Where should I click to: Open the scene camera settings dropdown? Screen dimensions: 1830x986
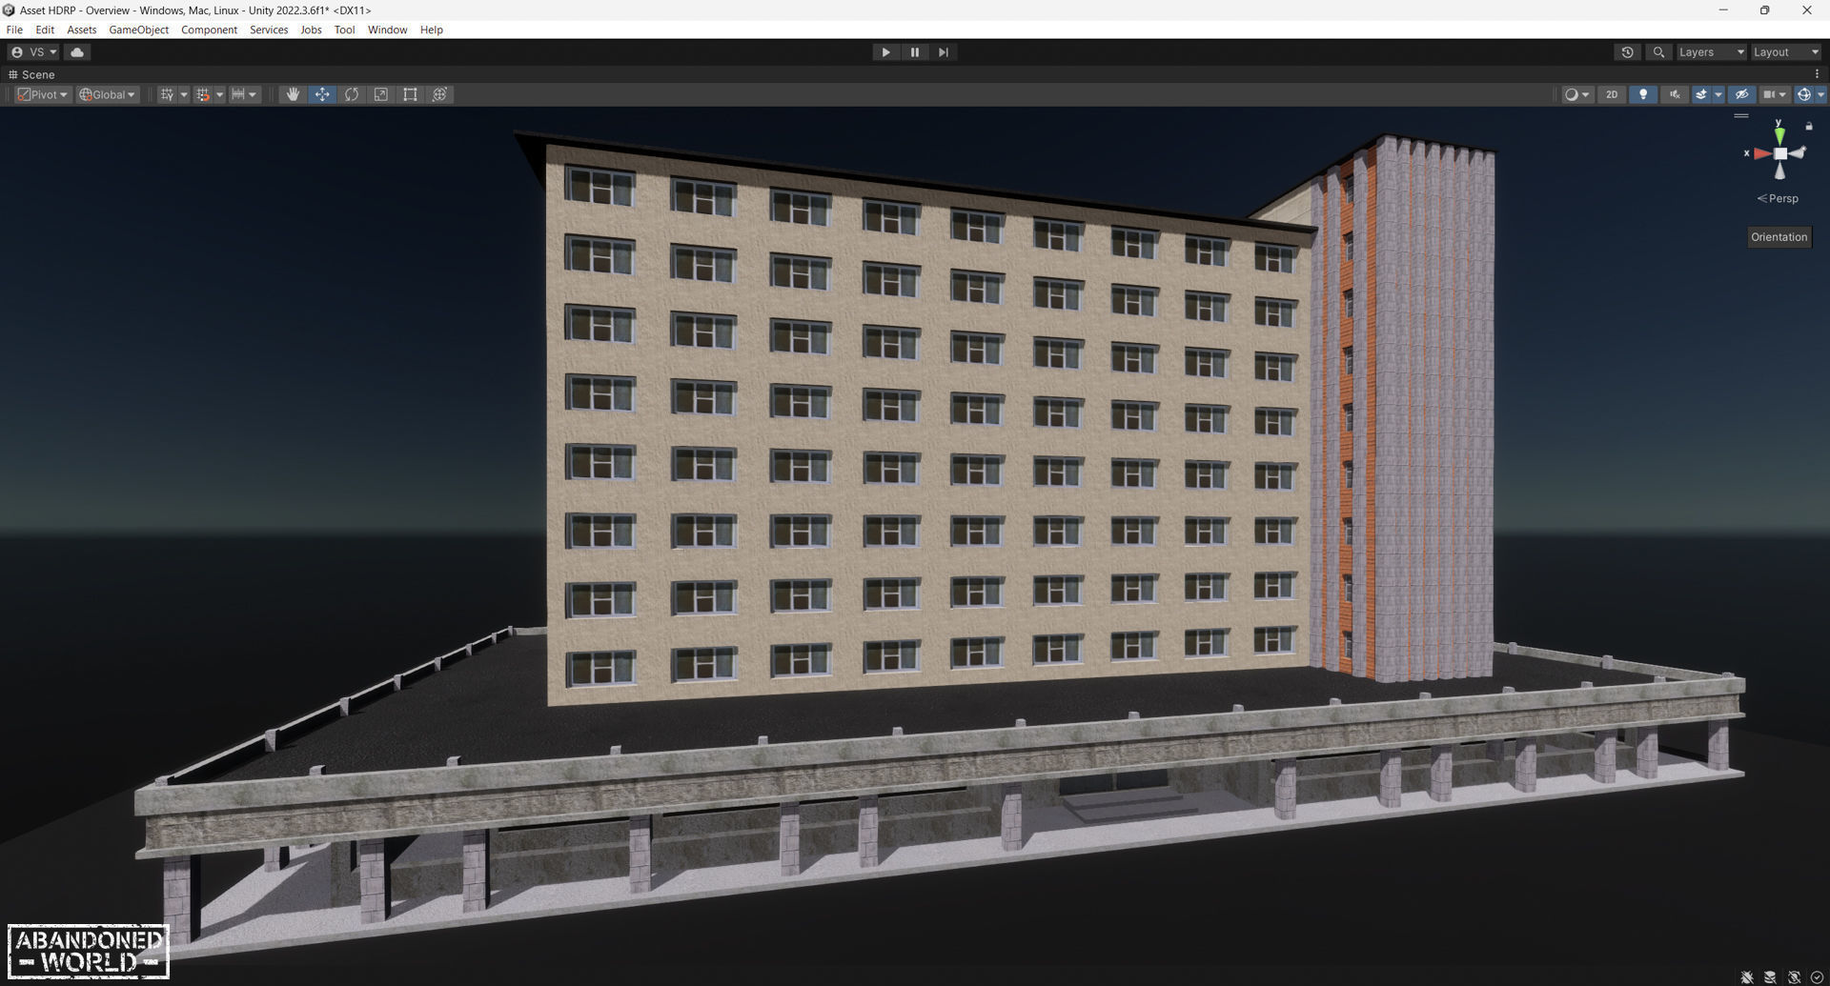(x=1775, y=94)
